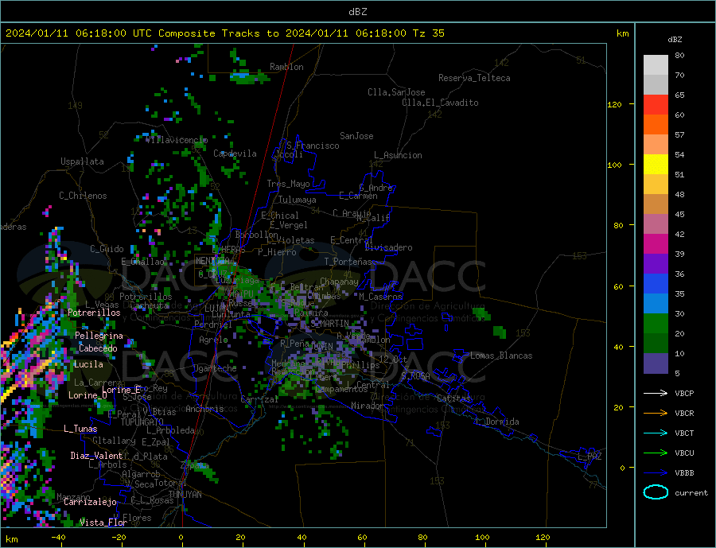The width and height of the screenshot is (716, 548).
Task: Click the 'S_Francisco' map label
Action: [x=313, y=146]
